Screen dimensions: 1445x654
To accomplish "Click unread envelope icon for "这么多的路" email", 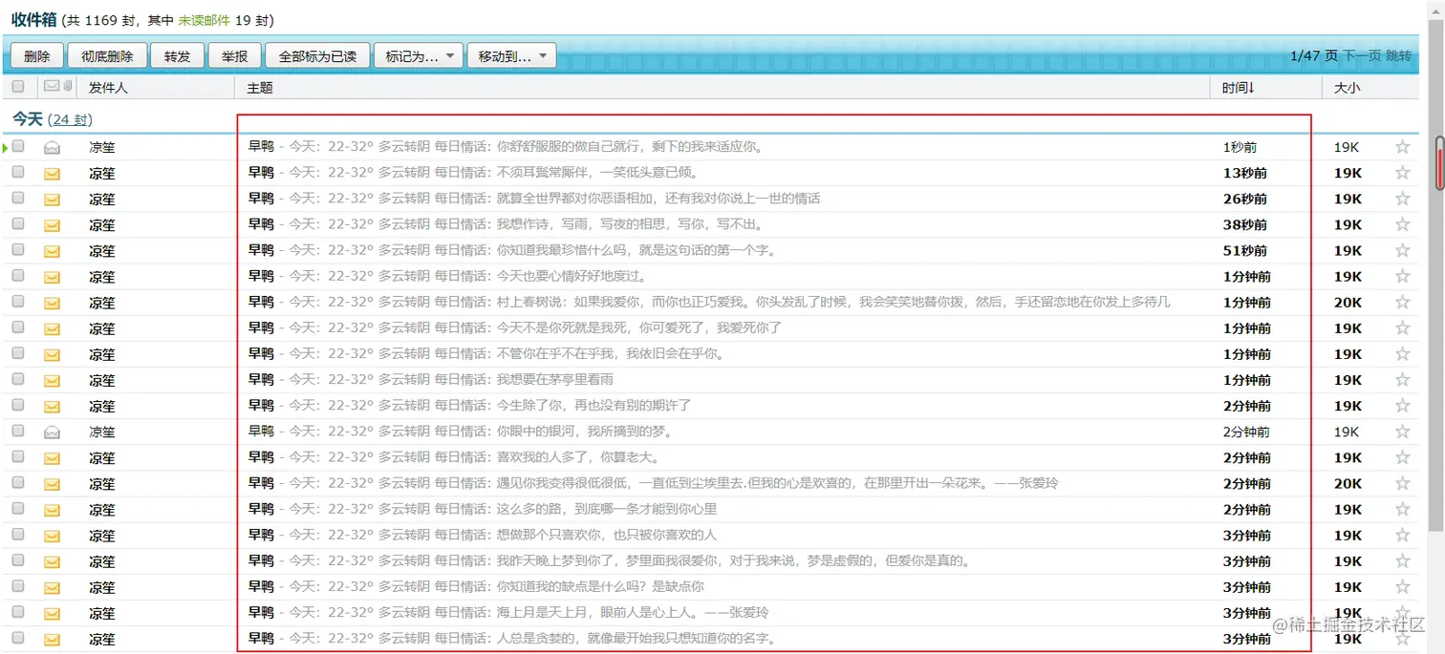I will [52, 510].
